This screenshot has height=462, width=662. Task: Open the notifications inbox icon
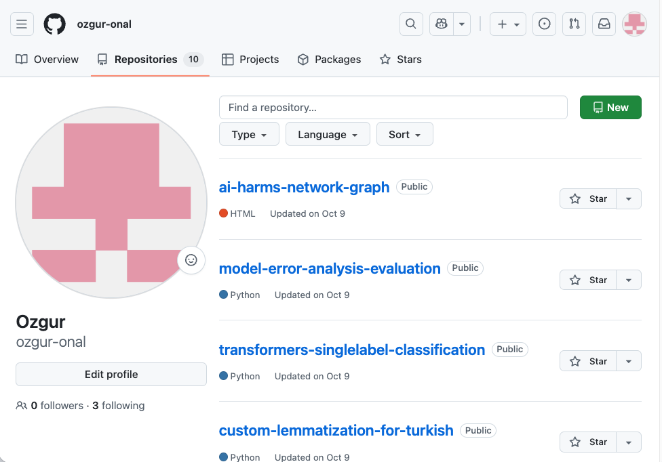coord(604,24)
